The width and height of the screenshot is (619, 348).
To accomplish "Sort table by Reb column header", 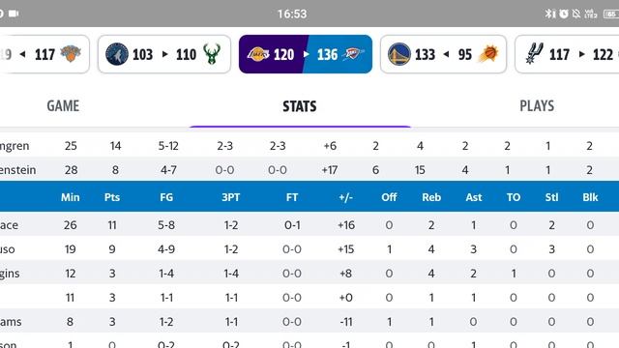I will click(x=431, y=197).
